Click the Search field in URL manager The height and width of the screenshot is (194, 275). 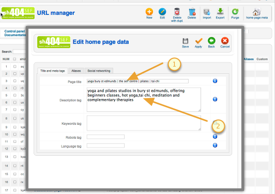(19, 52)
